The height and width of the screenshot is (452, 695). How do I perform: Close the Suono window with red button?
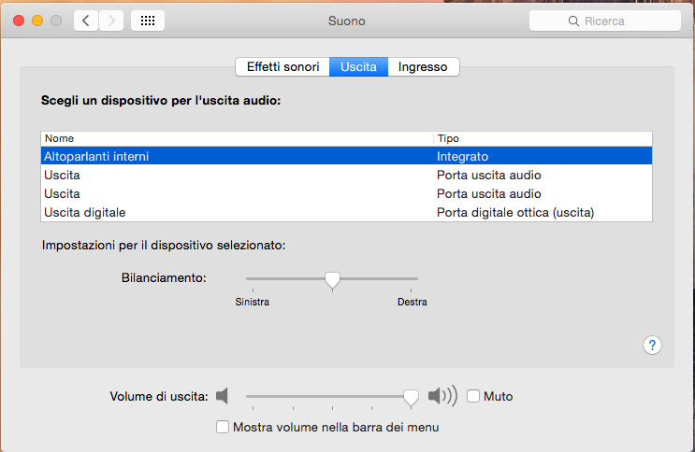pos(19,21)
